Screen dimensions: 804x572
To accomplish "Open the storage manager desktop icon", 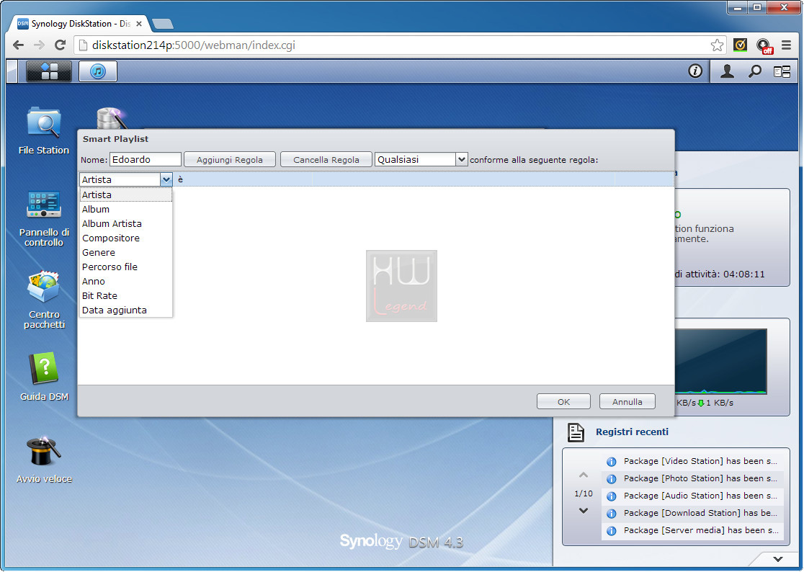I will [x=111, y=118].
